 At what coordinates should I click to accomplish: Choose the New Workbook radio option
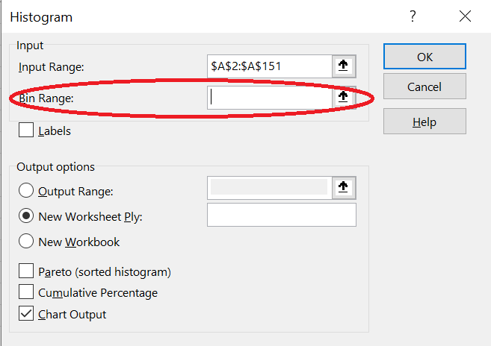pos(26,242)
